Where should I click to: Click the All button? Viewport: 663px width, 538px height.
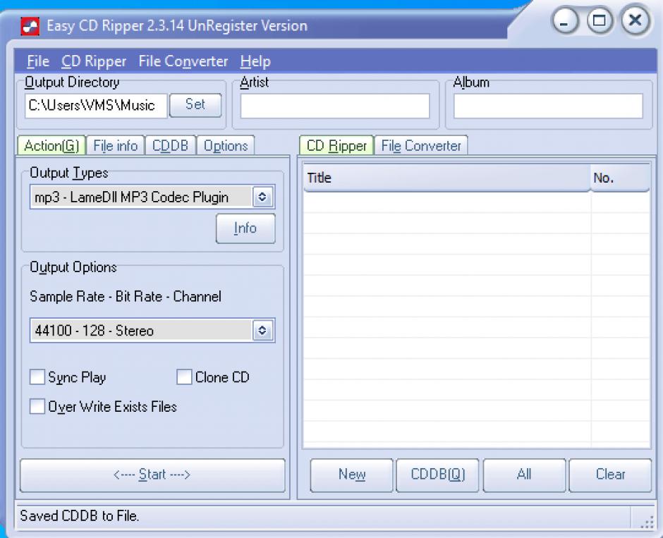(x=524, y=475)
